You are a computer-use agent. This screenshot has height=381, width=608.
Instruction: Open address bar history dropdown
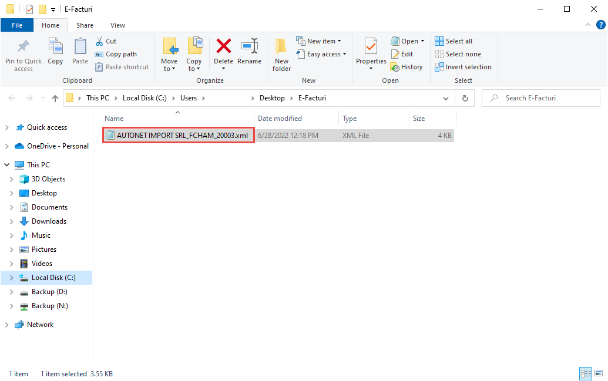[x=446, y=99]
